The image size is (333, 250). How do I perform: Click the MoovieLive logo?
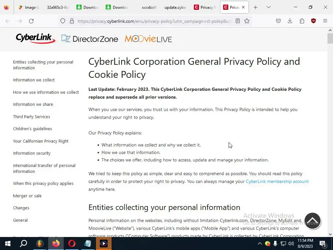point(148,39)
